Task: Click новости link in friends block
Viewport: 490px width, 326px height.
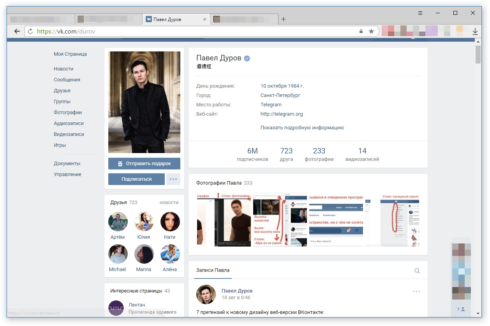Action: 169,203
